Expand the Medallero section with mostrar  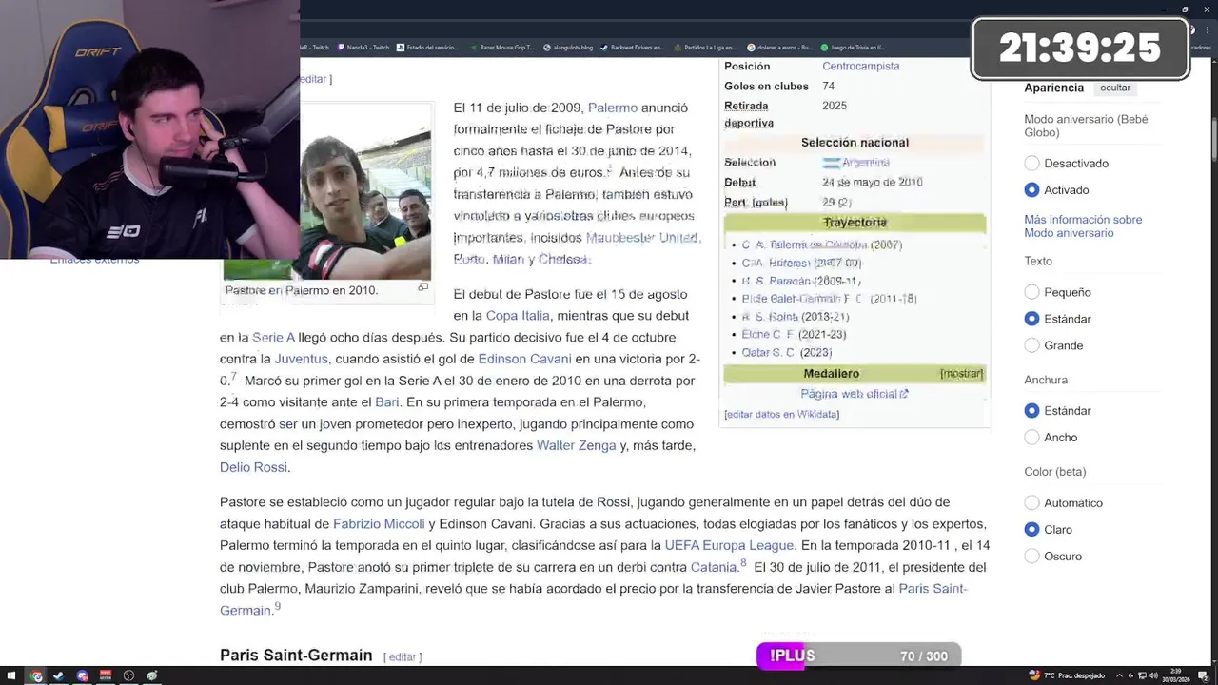coord(961,374)
